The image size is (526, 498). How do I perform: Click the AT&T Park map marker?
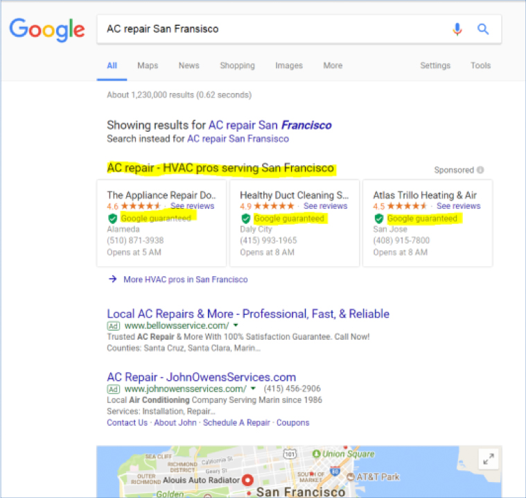coord(350,476)
